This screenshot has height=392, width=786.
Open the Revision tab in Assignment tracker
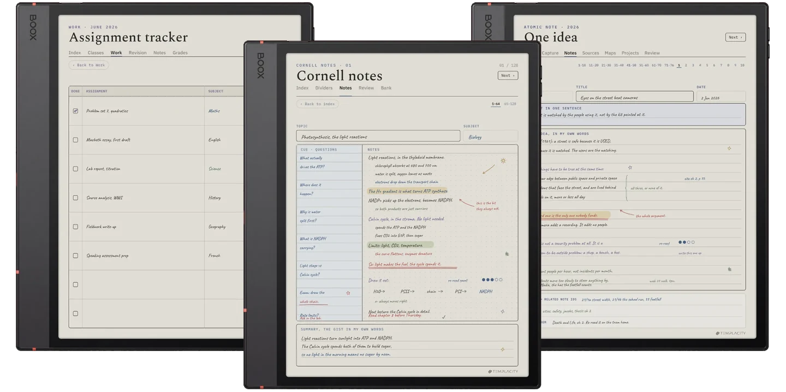[x=138, y=53]
